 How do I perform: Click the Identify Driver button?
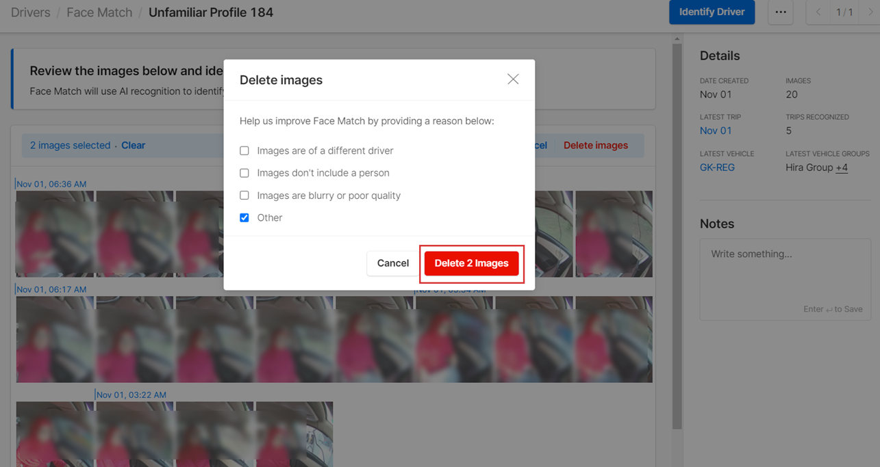coord(712,12)
